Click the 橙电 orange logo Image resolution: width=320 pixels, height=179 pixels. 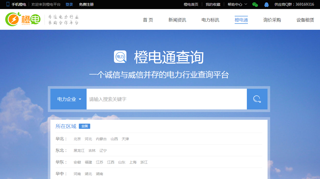click(x=23, y=19)
